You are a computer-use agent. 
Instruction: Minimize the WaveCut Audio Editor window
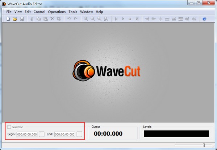tap(191, 3)
